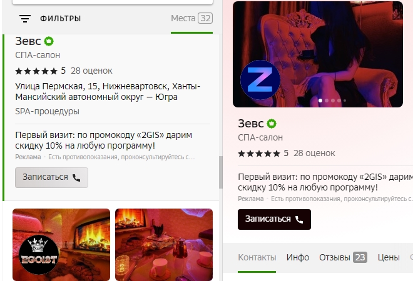Switch to the Цены tab
The height and width of the screenshot is (281, 413).
pyautogui.click(x=389, y=257)
